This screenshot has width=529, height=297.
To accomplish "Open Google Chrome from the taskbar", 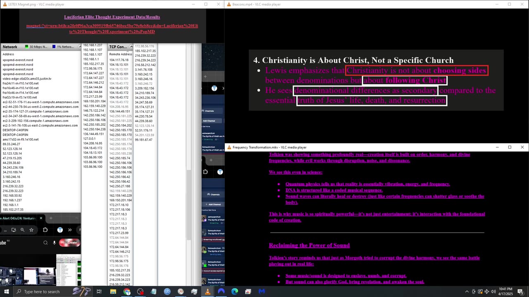I will click(x=126, y=292).
